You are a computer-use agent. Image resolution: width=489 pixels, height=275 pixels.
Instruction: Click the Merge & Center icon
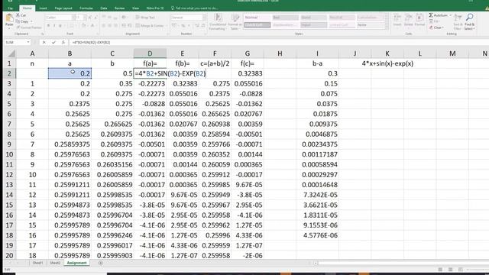tap(138, 25)
